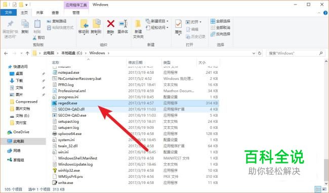Select the winhlp32.exe file
The width and height of the screenshot is (329, 193).
(135, 170)
